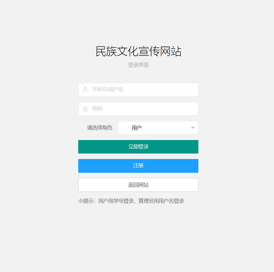Click the 手机号/用户名 placeholder text

point(108,90)
